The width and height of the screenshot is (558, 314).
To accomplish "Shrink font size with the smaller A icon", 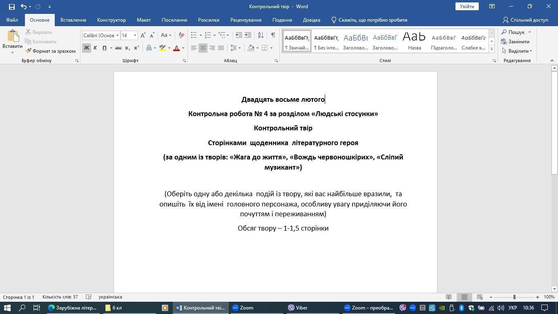I will tap(152, 36).
